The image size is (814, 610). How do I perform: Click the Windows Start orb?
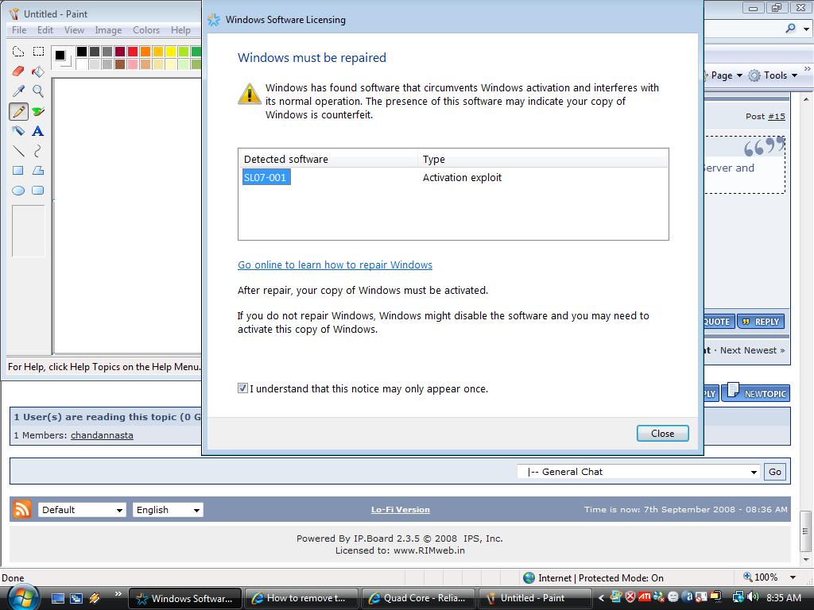pyautogui.click(x=22, y=598)
